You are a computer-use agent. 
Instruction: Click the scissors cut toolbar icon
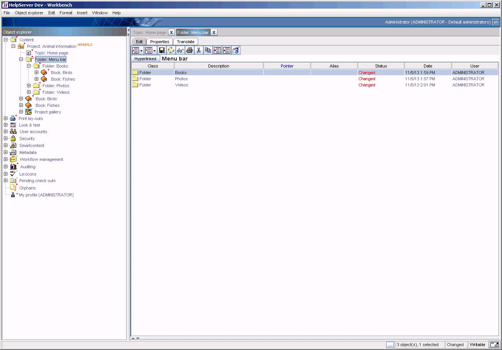click(199, 50)
